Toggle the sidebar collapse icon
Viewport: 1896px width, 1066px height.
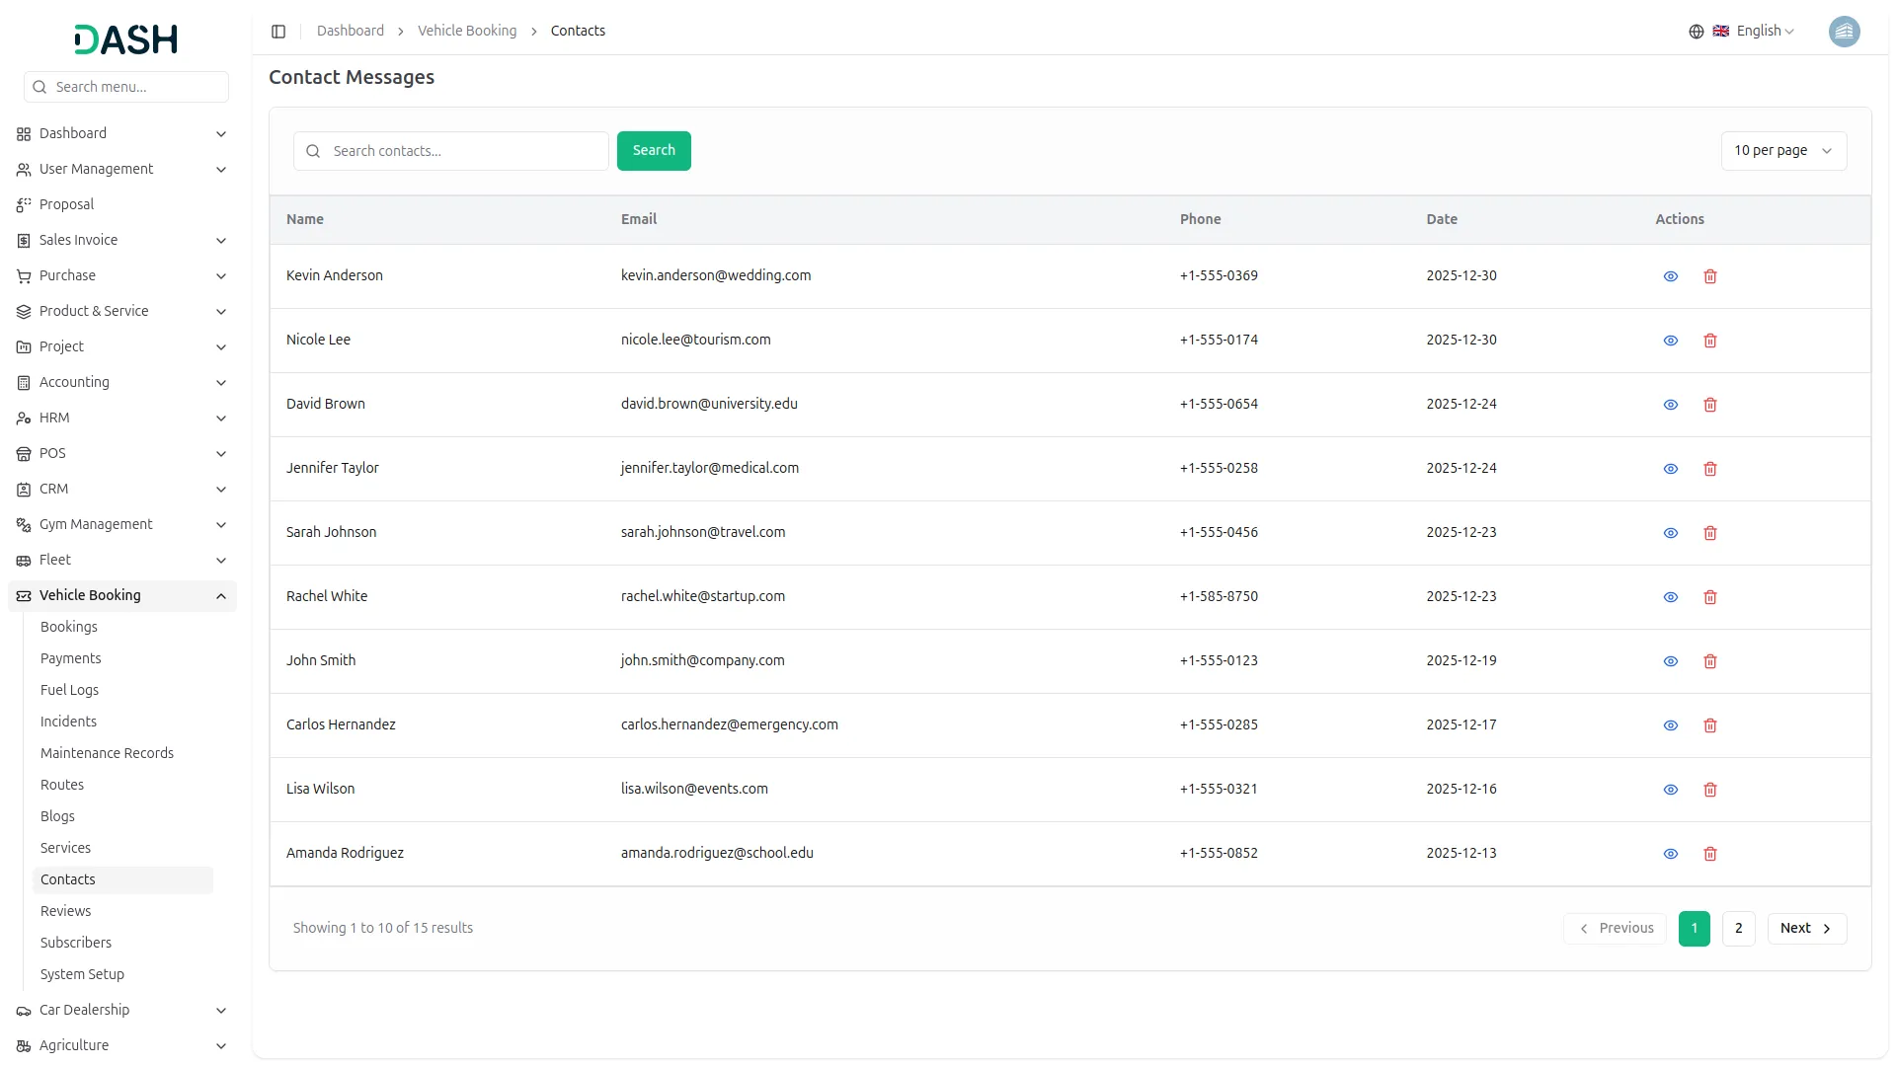pos(278,32)
